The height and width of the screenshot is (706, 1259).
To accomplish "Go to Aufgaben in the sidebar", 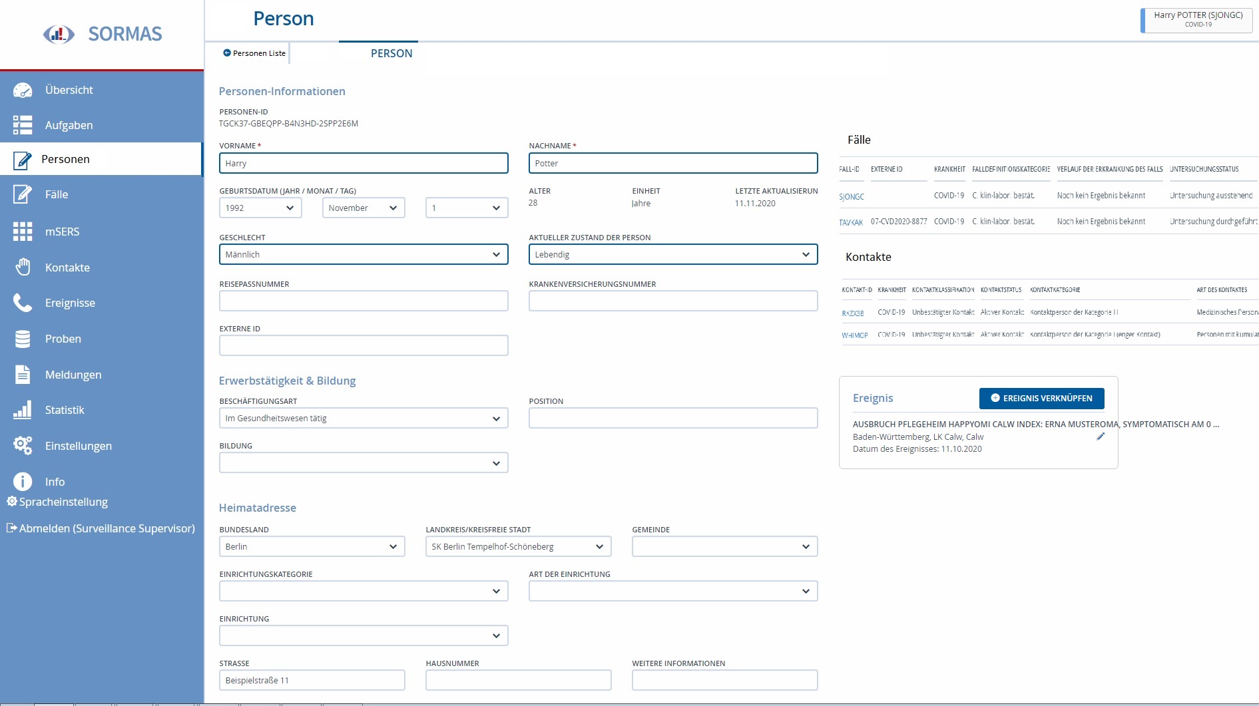I will 69,125.
